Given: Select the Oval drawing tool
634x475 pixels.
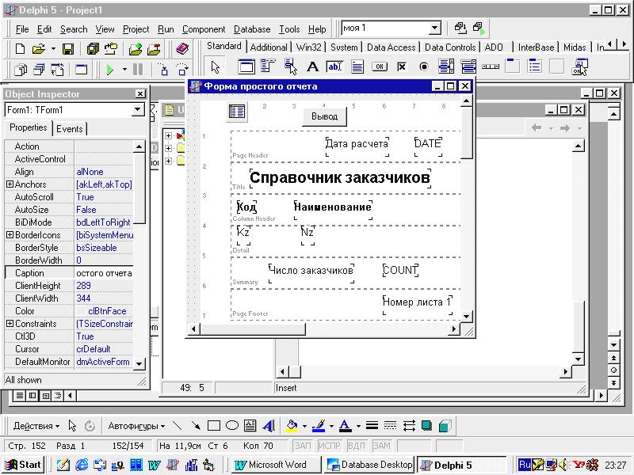Looking at the screenshot, I should [x=232, y=426].
